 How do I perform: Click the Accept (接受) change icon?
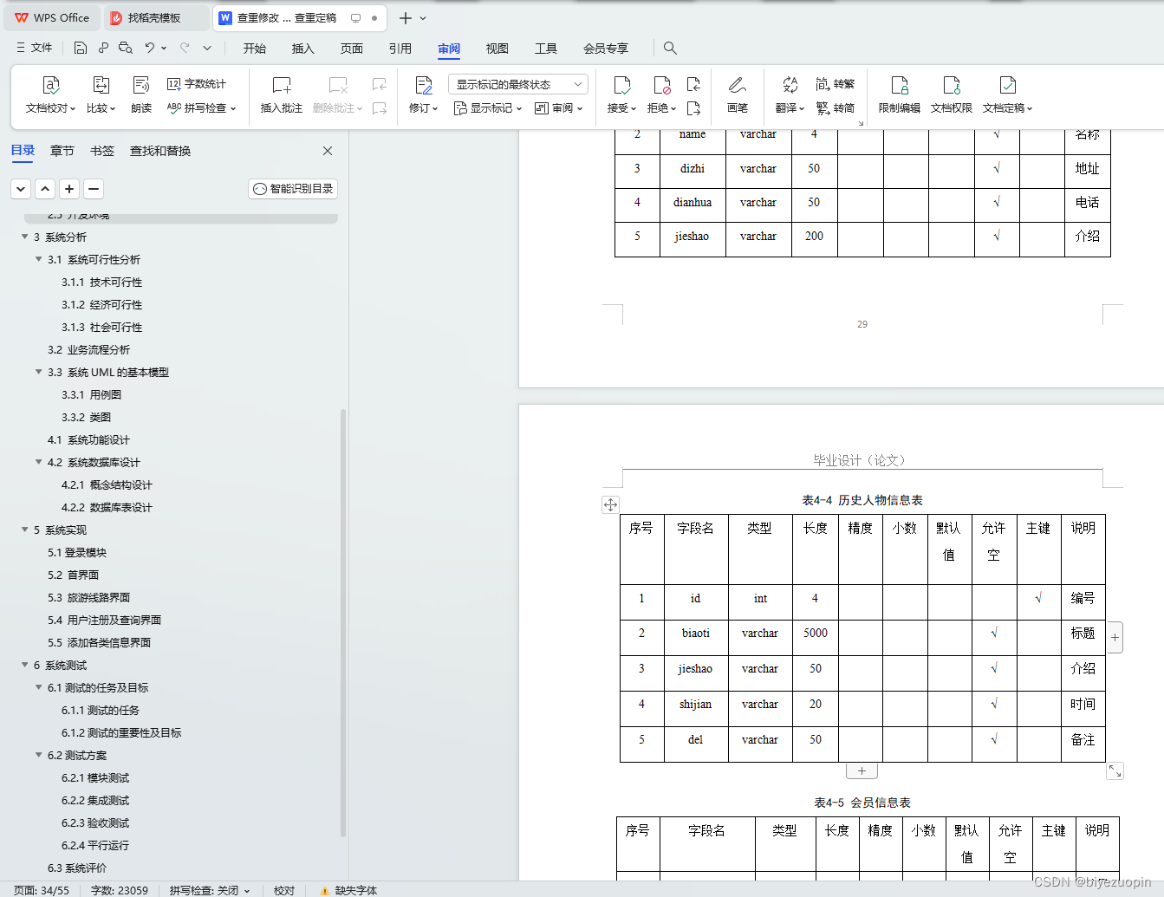[x=622, y=85]
